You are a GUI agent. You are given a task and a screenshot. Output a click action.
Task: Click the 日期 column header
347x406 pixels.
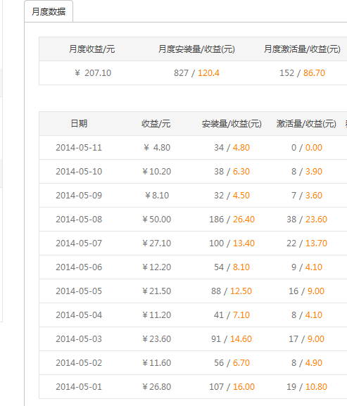(x=79, y=124)
